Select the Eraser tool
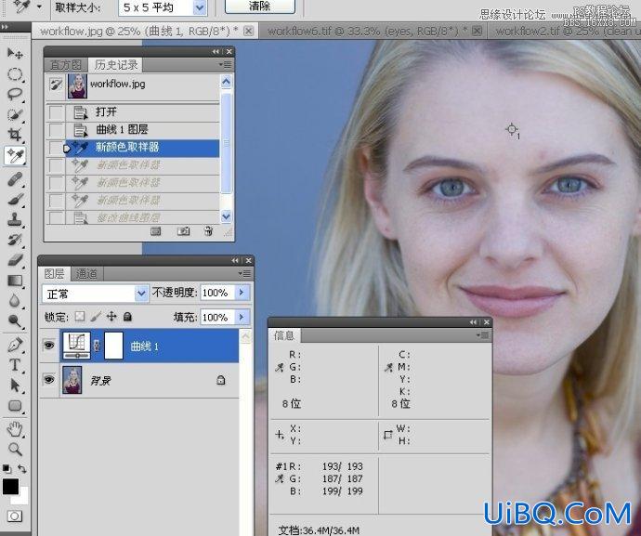 [x=15, y=260]
